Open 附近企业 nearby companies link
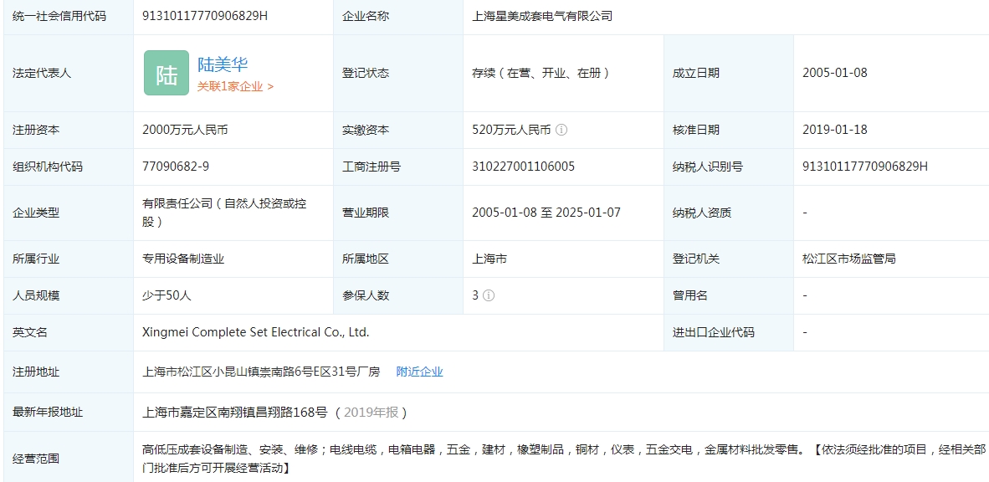989x482 pixels. pyautogui.click(x=419, y=372)
